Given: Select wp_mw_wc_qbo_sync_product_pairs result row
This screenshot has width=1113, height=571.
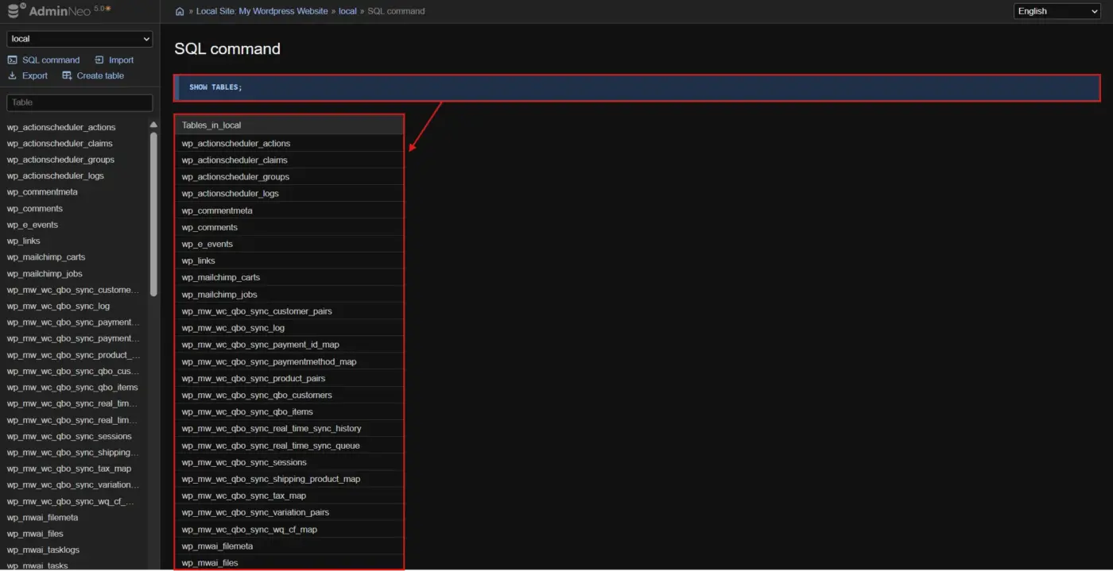Looking at the screenshot, I should tap(289, 379).
